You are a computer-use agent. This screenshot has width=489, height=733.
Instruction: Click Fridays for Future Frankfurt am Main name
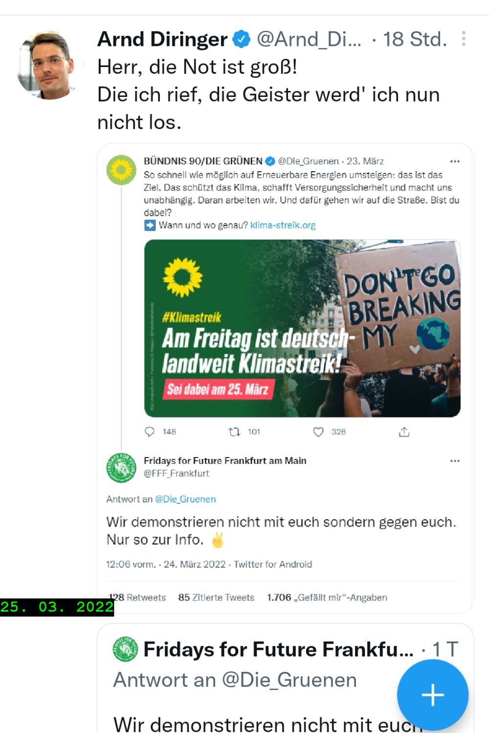(x=225, y=460)
